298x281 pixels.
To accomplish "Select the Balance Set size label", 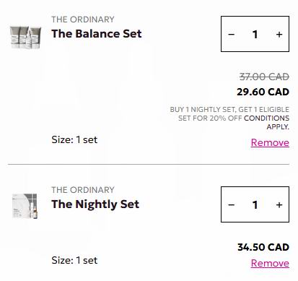I will [x=74, y=139].
